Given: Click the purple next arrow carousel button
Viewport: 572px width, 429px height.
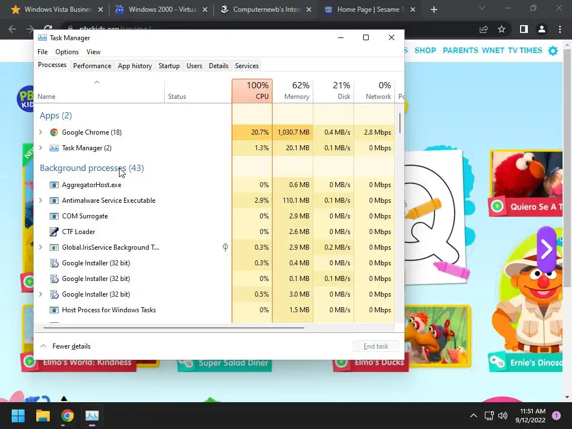Looking at the screenshot, I should coord(546,250).
